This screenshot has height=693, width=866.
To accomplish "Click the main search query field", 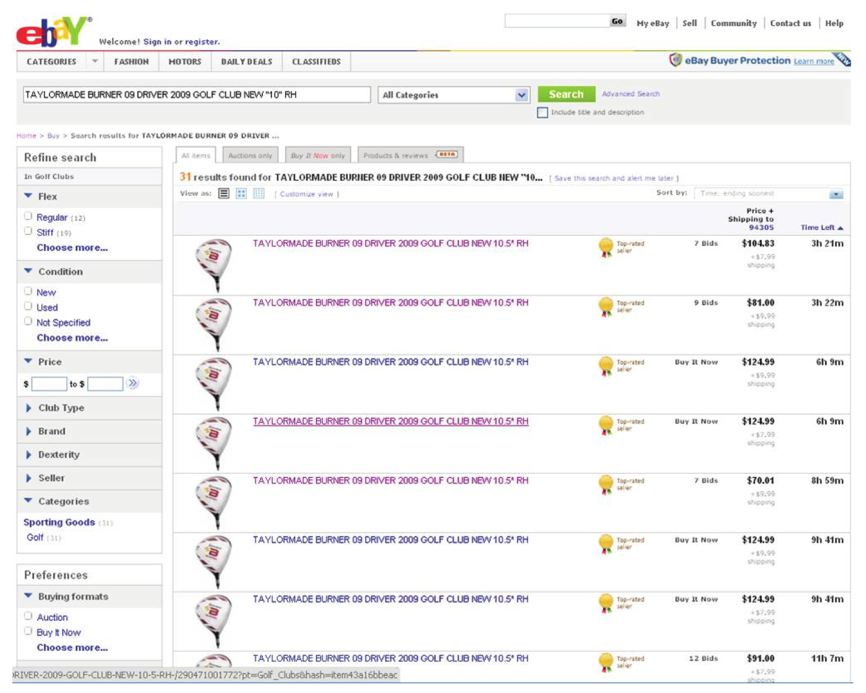I will [x=196, y=94].
